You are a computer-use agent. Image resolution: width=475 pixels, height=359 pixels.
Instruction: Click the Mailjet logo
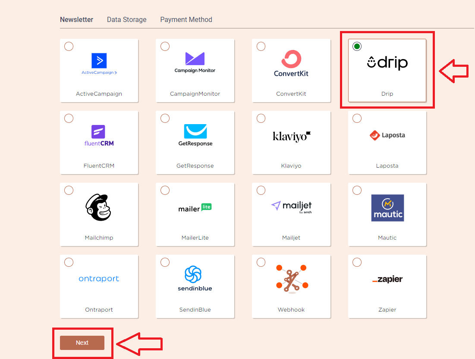pos(291,207)
